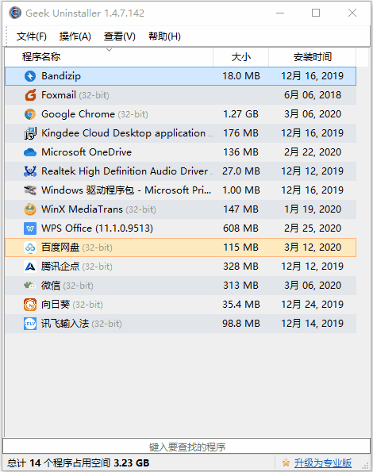373x472 pixels.
Task: Open the 帮助(H) menu
Action: click(x=164, y=36)
